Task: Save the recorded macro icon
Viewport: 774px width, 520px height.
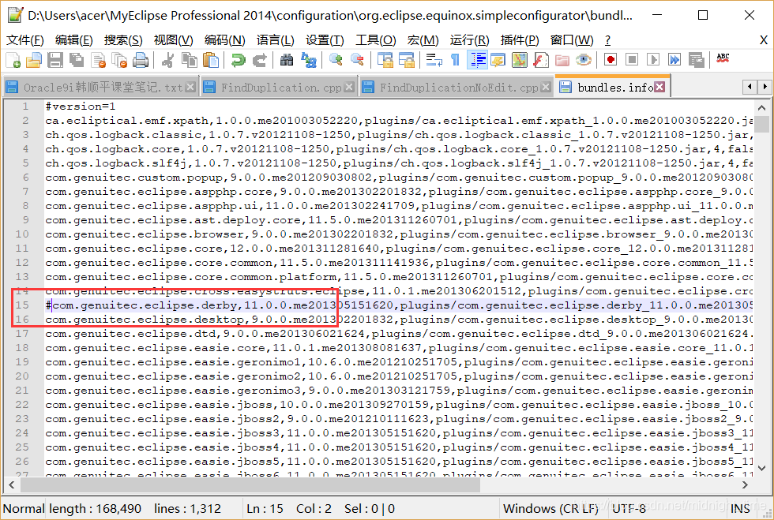Action: pos(696,60)
